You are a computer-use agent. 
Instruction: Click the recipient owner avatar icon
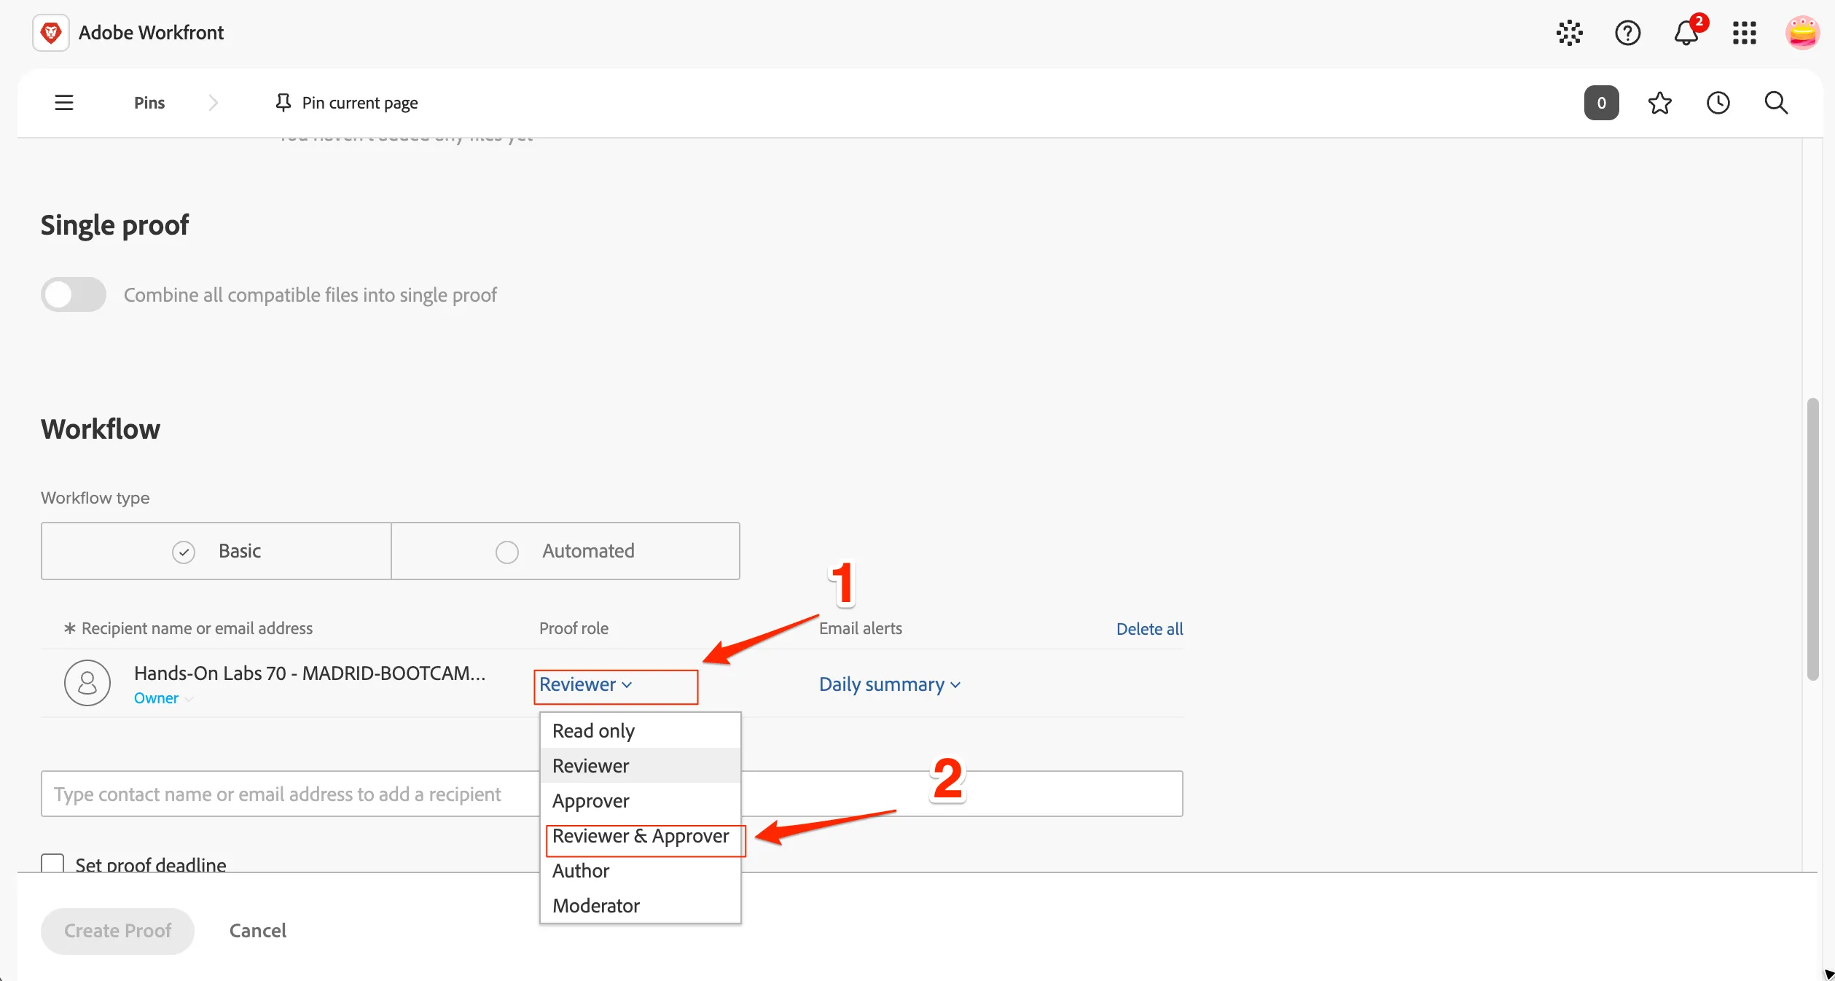tap(87, 683)
